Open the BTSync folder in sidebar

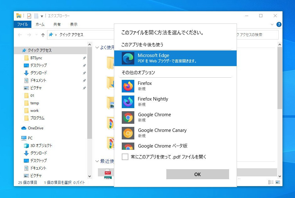pyautogui.click(x=36, y=58)
